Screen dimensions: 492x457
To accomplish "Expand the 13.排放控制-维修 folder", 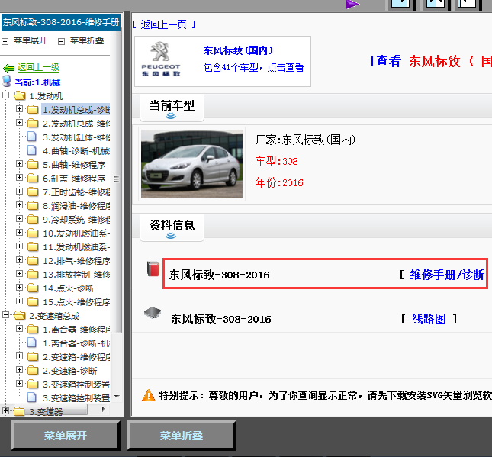I will pyautogui.click(x=20, y=273).
